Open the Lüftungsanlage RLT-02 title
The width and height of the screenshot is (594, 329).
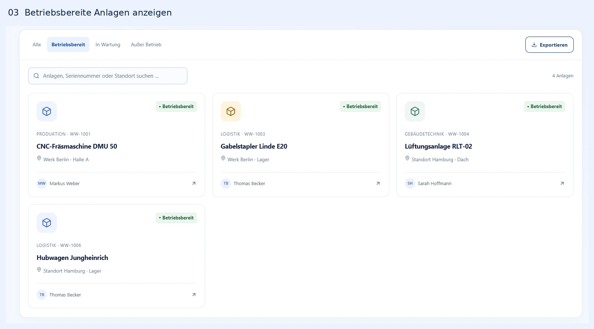click(438, 146)
